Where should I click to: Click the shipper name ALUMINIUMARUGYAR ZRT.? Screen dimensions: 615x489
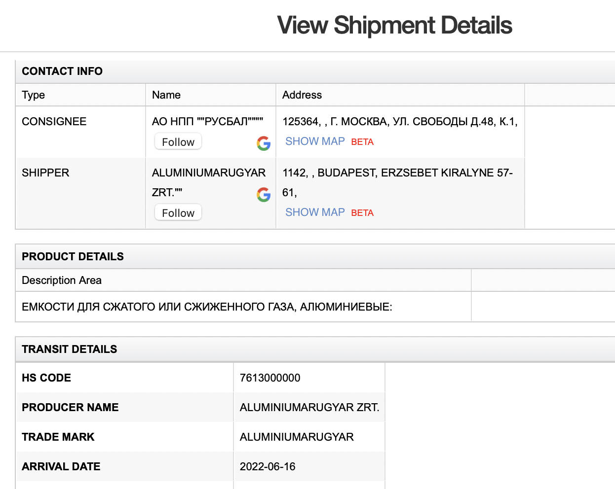pos(208,173)
